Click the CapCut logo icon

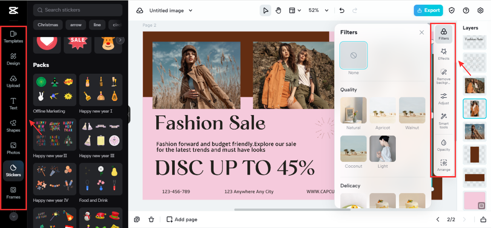(13, 10)
